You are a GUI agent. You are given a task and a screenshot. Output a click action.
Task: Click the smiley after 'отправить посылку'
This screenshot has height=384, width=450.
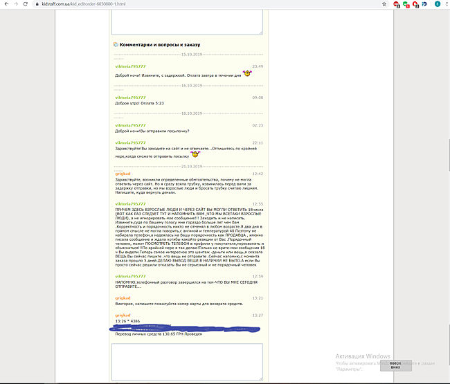(196, 154)
